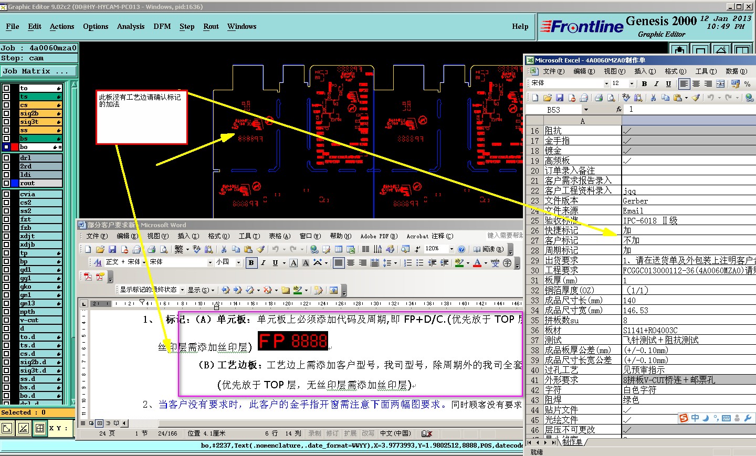Click Cut scissors icon in Excel
Screen dimensions: 756x456
tap(653, 98)
